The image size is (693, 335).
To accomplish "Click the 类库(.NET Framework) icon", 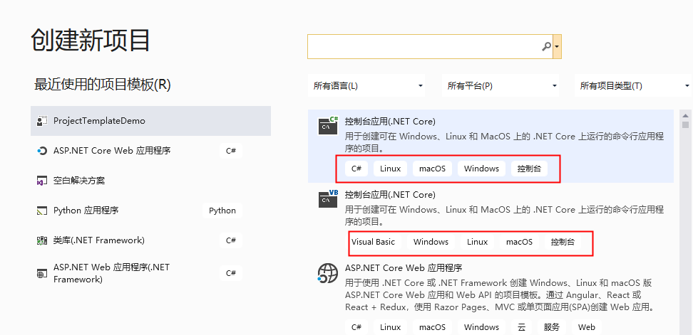I will [41, 240].
